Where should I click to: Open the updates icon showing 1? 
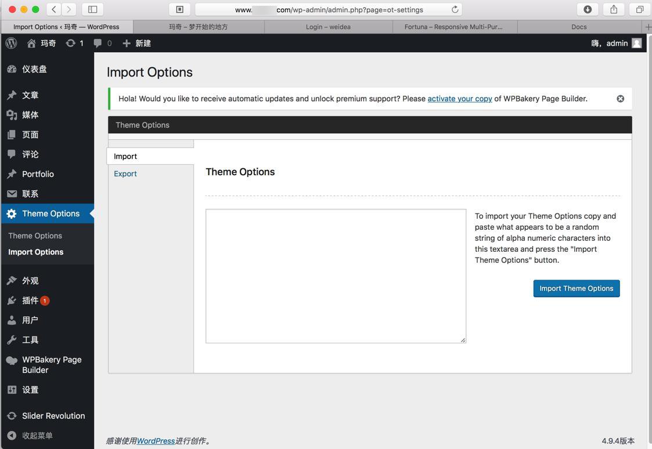coord(71,43)
